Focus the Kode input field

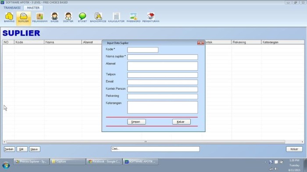pyautogui.click(x=143, y=50)
